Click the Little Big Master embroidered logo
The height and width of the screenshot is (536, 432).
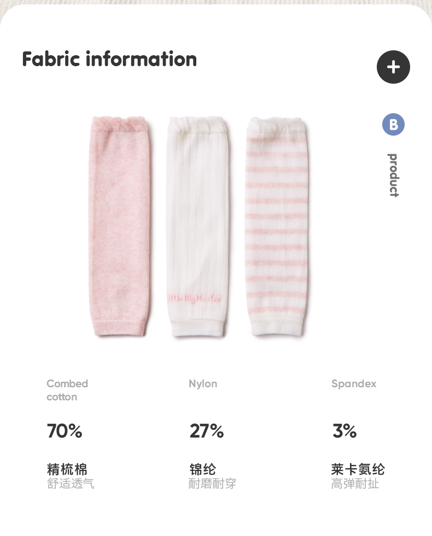tap(194, 299)
